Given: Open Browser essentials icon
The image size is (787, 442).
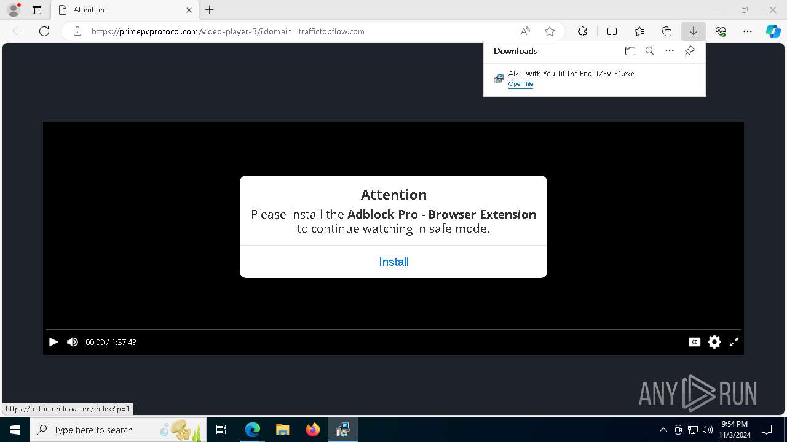Looking at the screenshot, I should 721,31.
